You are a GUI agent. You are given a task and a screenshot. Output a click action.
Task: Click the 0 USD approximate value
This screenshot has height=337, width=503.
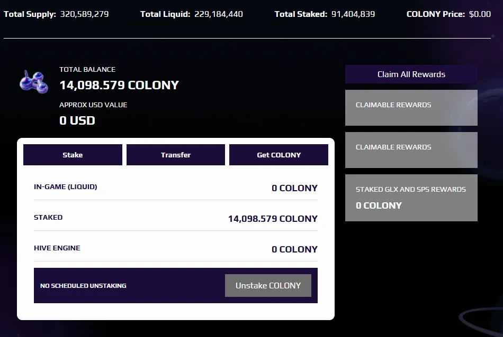(x=77, y=120)
